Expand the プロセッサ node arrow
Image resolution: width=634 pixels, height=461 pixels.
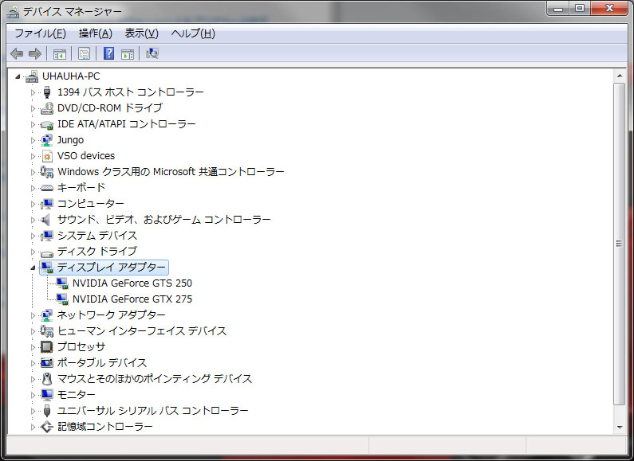coord(33,347)
